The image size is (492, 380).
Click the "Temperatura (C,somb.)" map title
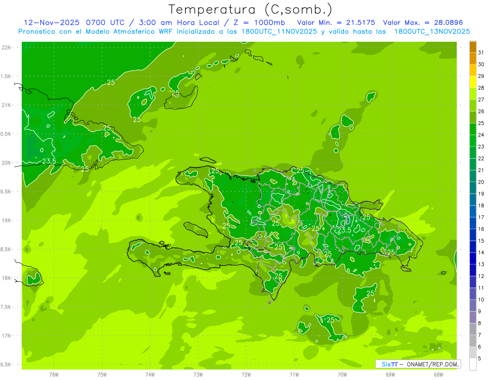pyautogui.click(x=250, y=9)
